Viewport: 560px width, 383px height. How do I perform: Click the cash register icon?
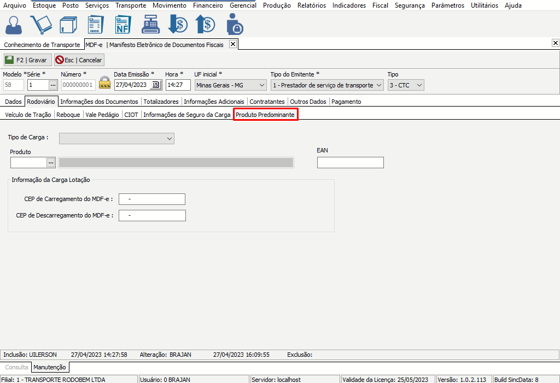coord(150,25)
